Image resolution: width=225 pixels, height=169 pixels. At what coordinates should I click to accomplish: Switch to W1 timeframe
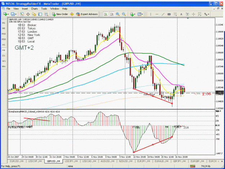(x=4, y=61)
